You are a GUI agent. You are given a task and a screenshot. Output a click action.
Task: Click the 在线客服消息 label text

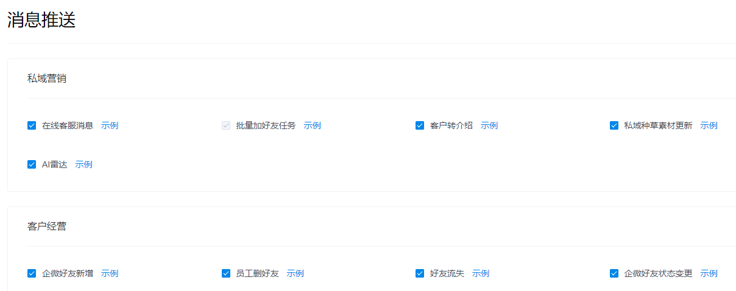(68, 125)
